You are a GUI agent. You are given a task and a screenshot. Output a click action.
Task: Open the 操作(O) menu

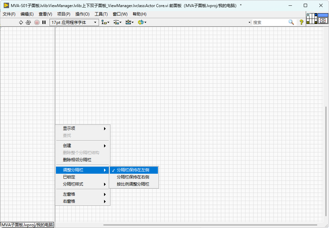click(82, 14)
